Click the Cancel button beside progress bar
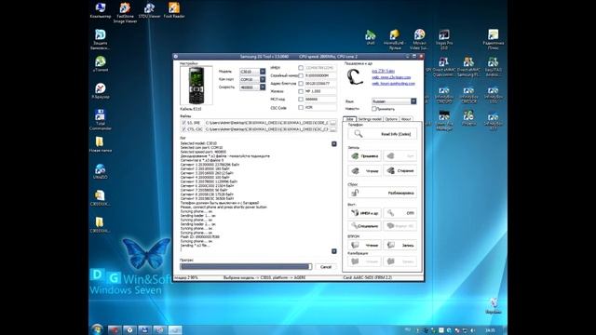 326,267
